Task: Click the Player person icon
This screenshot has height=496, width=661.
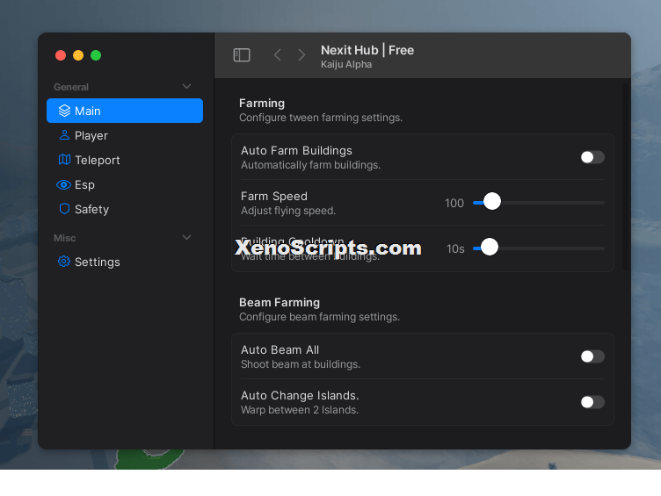Action: click(x=64, y=135)
